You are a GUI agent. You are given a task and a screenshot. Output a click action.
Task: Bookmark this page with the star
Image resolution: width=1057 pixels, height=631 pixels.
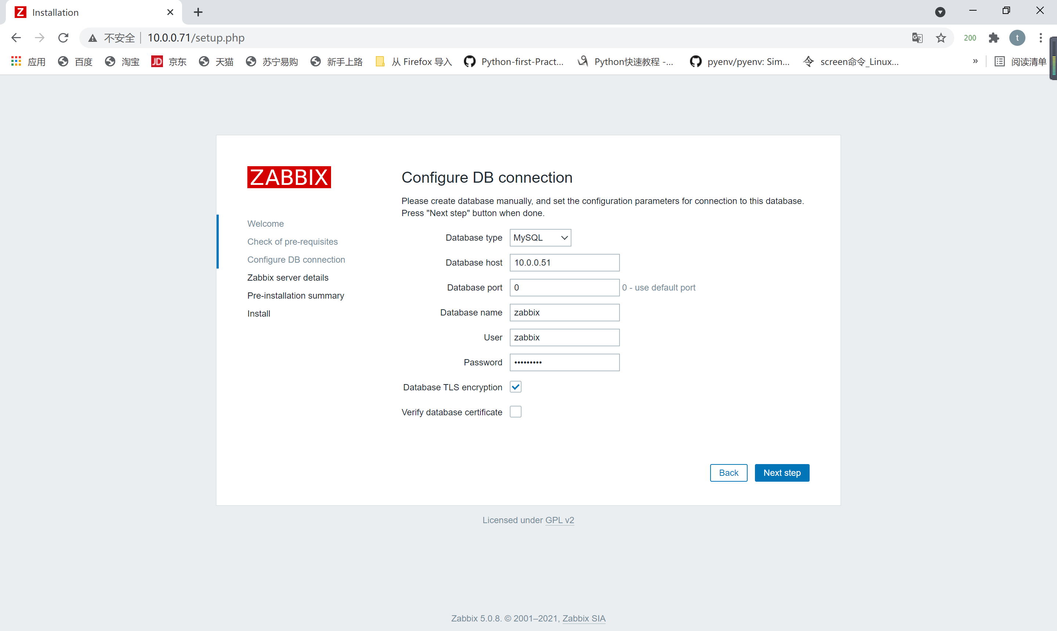pos(941,38)
